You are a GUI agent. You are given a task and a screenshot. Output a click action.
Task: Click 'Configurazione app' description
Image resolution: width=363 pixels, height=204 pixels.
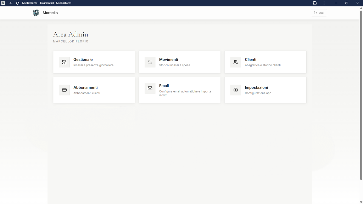point(258,93)
